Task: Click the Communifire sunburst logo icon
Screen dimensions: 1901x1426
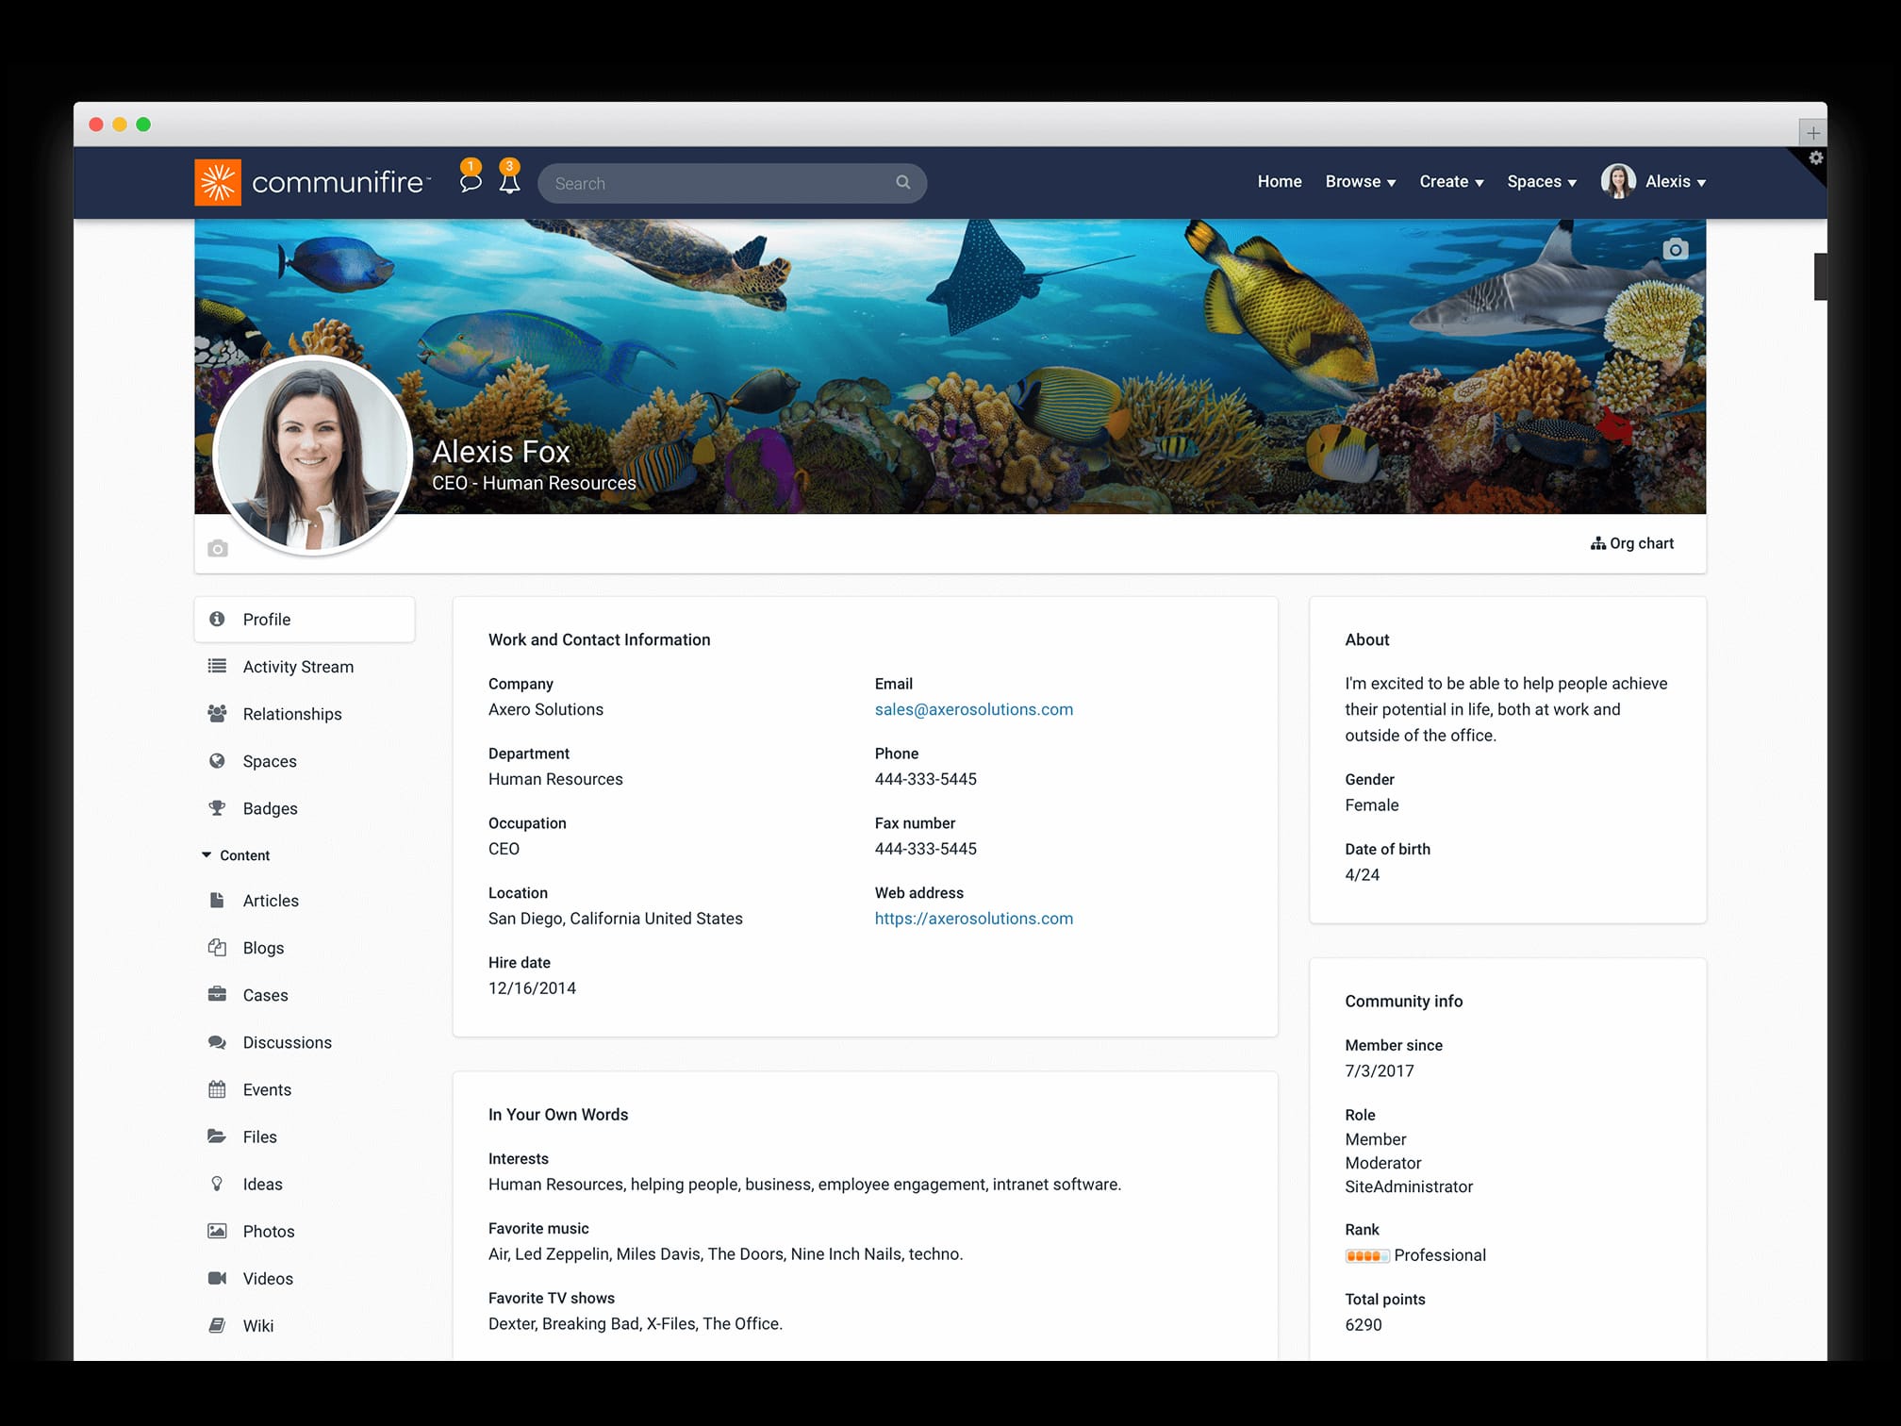Action: pyautogui.click(x=218, y=182)
